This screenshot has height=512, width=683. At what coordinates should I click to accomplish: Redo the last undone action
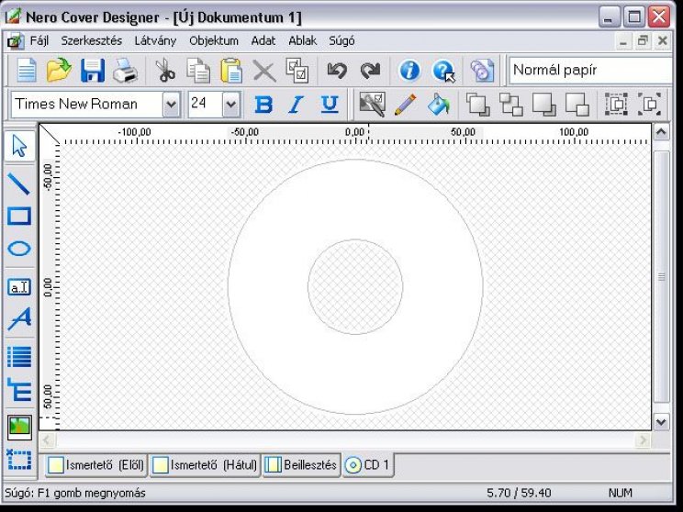click(x=370, y=71)
